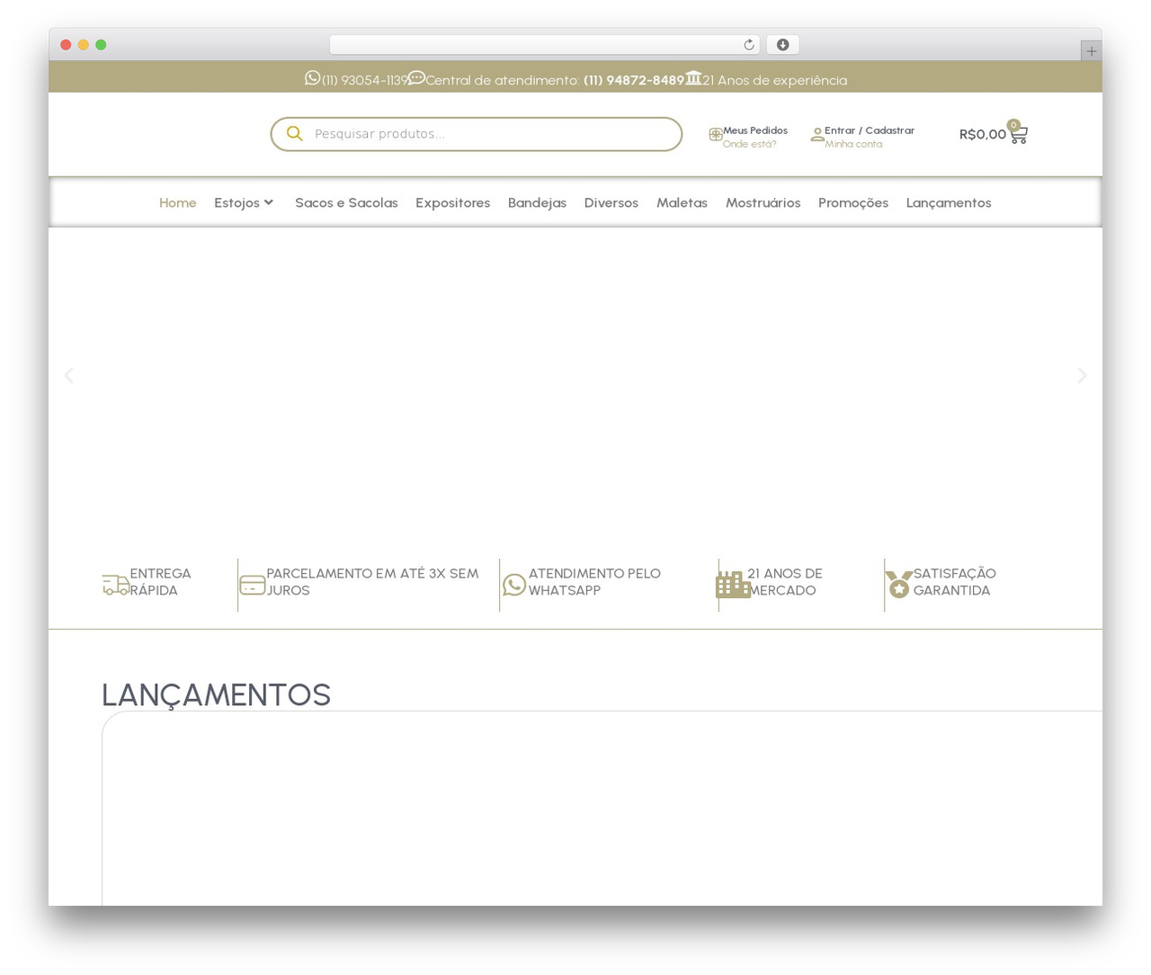Click the gift box icon beside Meus Pedidos
This screenshot has width=1151, height=975.
click(716, 135)
